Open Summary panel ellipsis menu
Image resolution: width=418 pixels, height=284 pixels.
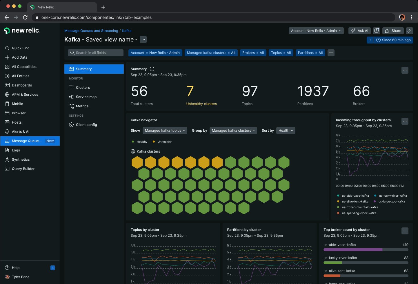tap(405, 70)
